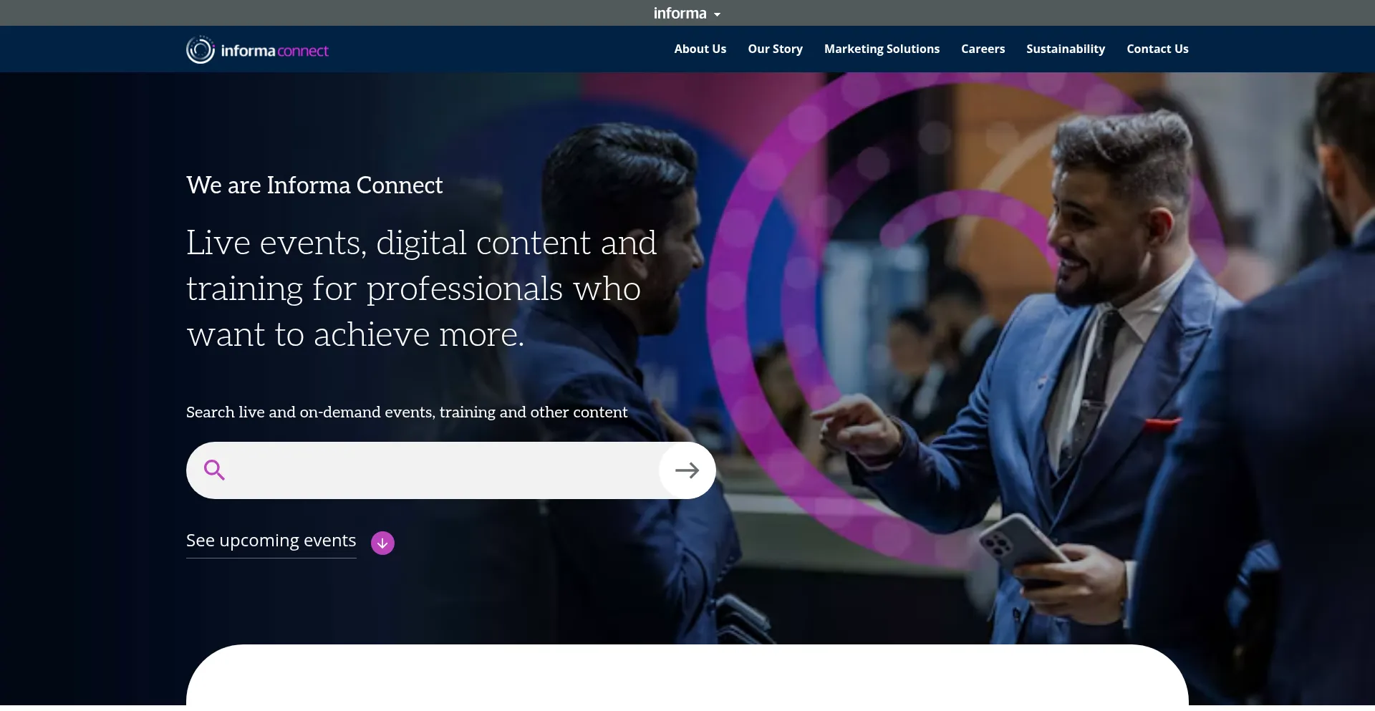
Task: Expand the informa top bar dropdown
Action: click(x=687, y=13)
